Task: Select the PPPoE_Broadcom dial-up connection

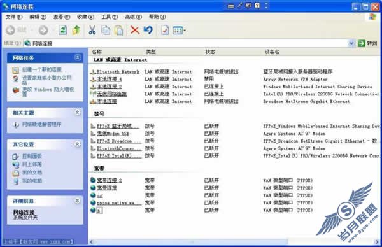Action: pos(119,141)
